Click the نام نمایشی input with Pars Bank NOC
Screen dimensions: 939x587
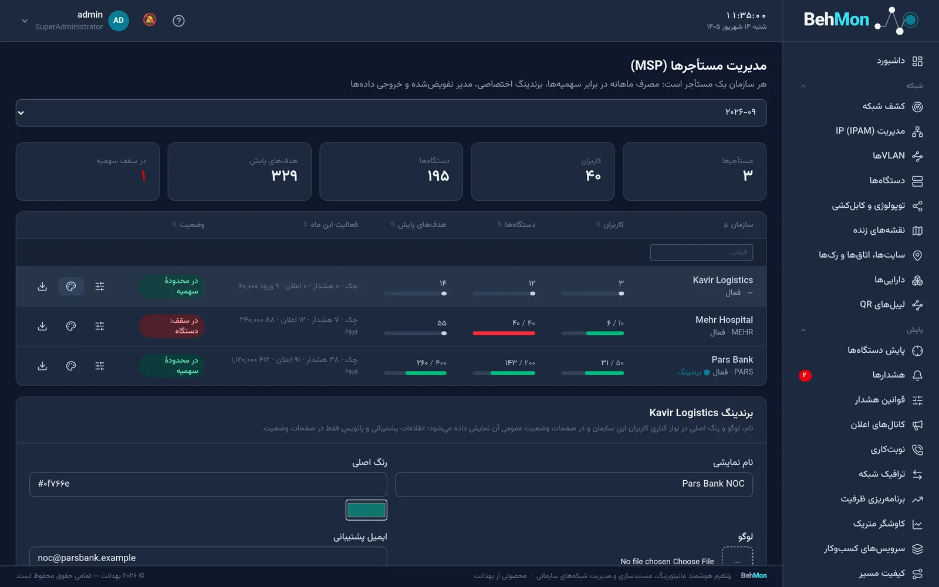coord(574,484)
